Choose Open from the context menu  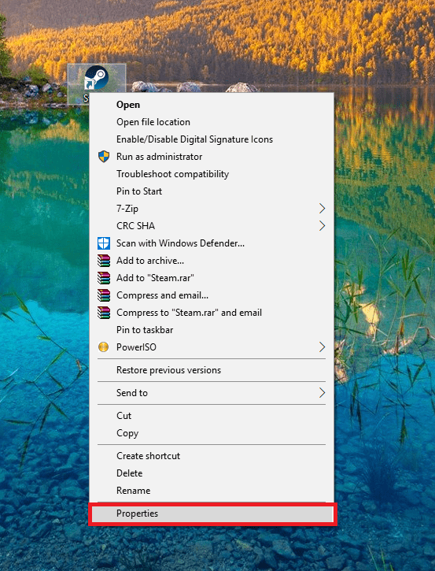click(212, 105)
